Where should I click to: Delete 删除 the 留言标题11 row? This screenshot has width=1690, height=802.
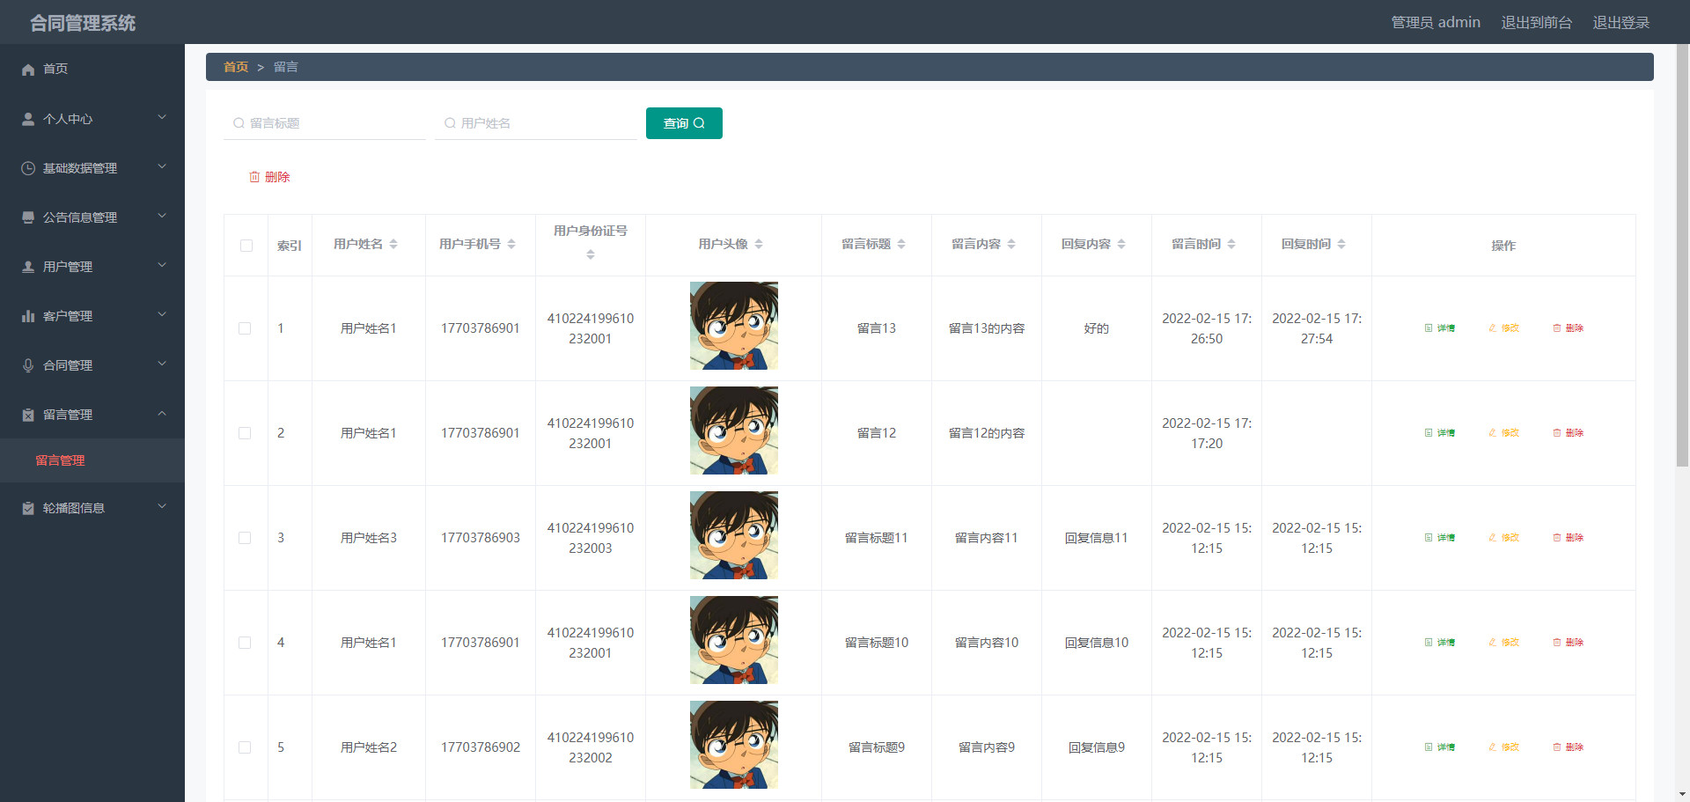click(1569, 538)
